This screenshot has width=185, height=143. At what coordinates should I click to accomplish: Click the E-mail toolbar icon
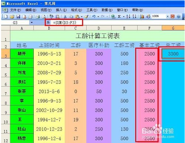(30, 16)
